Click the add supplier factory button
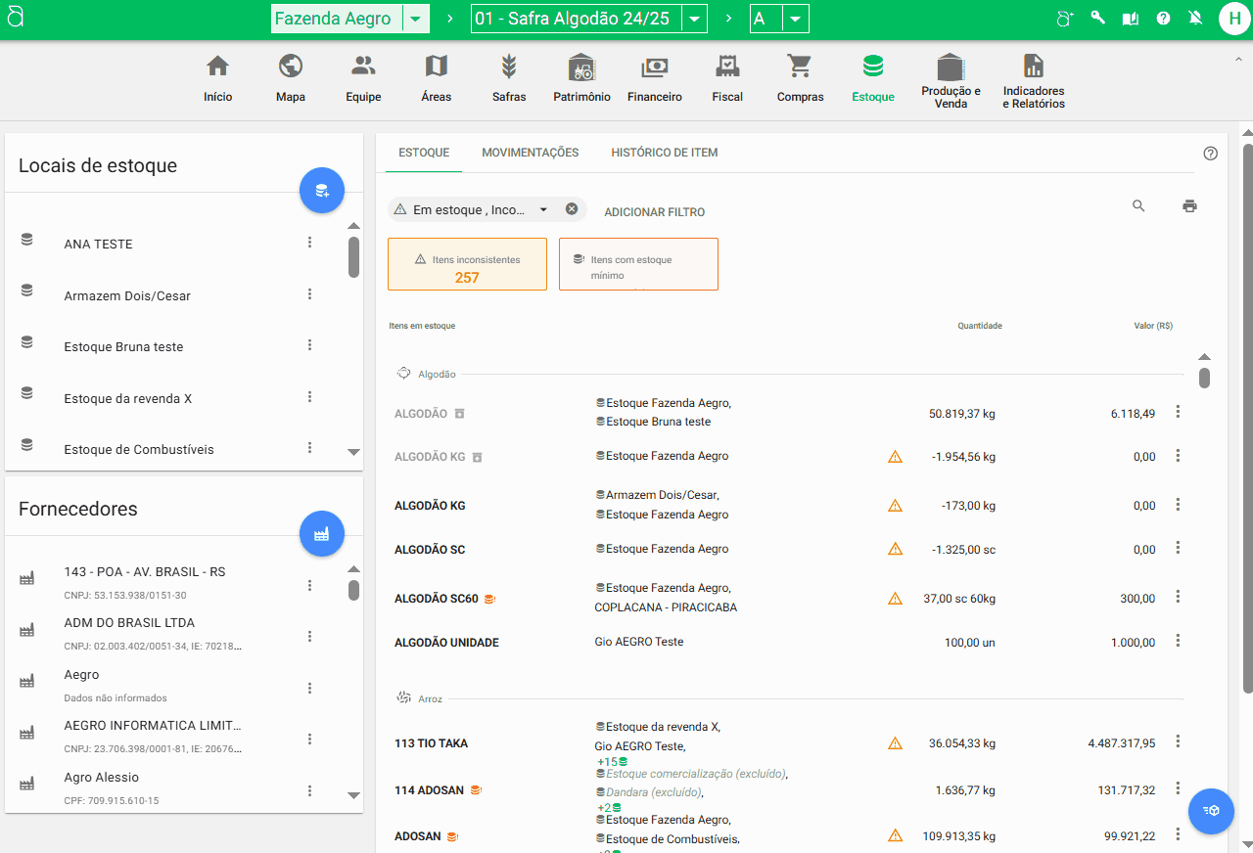1253x853 pixels. [x=322, y=534]
